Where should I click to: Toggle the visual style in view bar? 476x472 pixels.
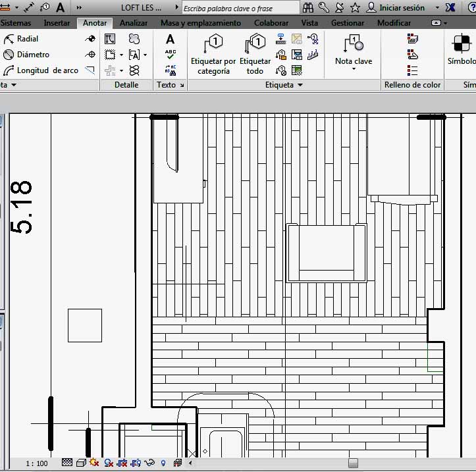[x=81, y=463]
